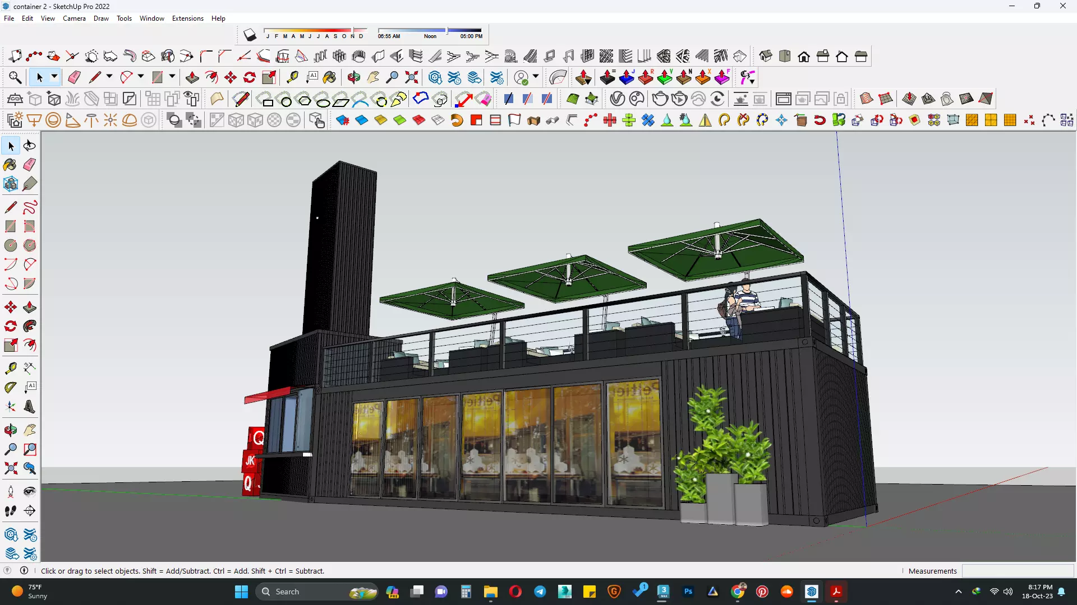
Task: Toggle the Look Around eye tool
Action: [30, 491]
